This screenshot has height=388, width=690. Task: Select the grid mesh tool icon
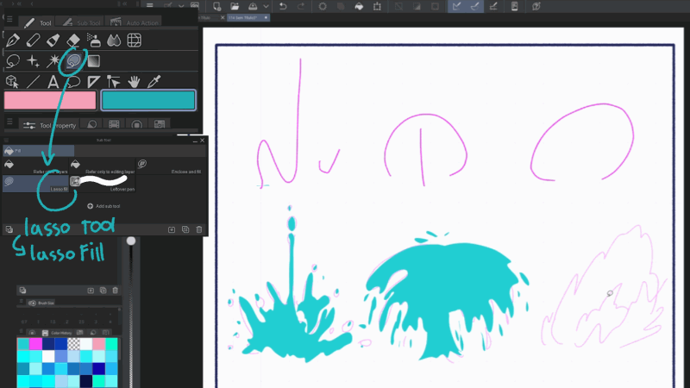click(135, 41)
